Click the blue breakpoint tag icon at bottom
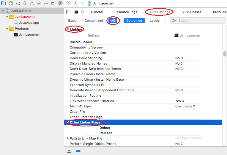This screenshot has width=227, height=155. click(78, 151)
